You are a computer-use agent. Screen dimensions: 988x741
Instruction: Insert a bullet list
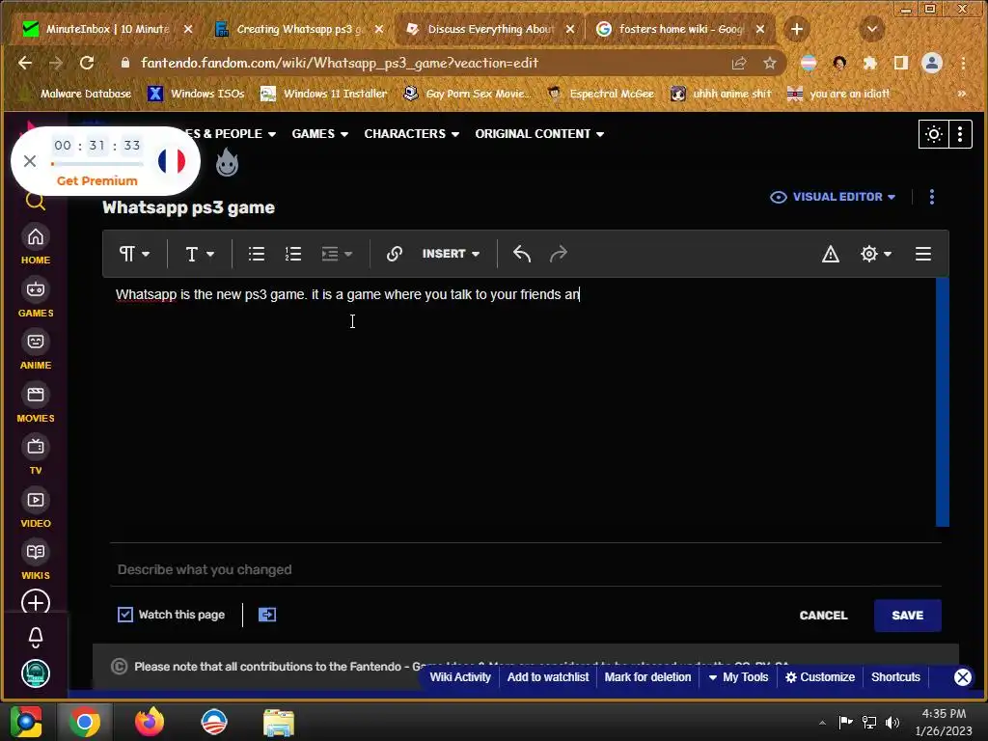click(257, 254)
